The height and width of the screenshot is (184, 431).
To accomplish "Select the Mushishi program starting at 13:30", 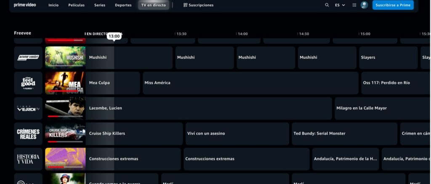I will point(205,58).
